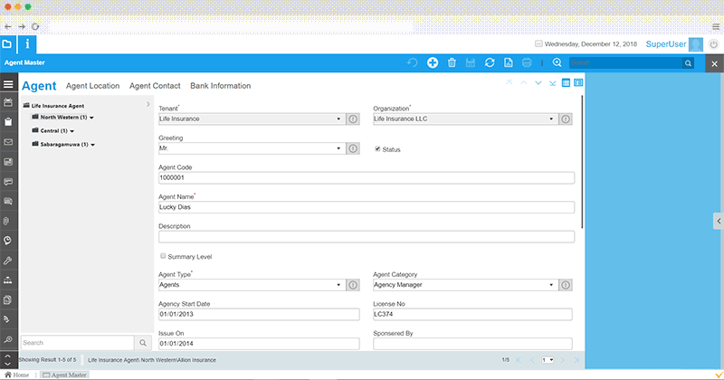Screen dimensions: 724x380
Task: Switch to the Bank Information tab
Action: click(220, 86)
